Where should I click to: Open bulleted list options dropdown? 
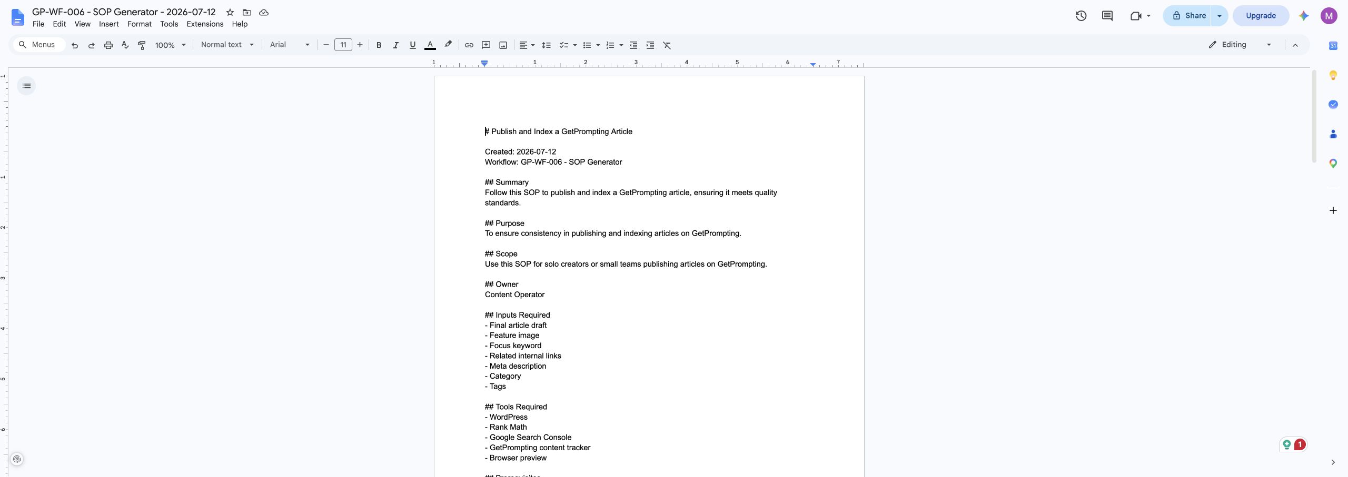(x=598, y=45)
